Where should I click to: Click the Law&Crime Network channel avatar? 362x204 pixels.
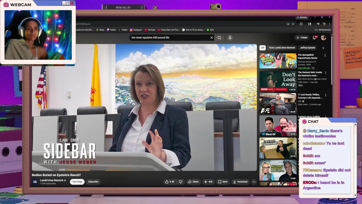(35, 182)
